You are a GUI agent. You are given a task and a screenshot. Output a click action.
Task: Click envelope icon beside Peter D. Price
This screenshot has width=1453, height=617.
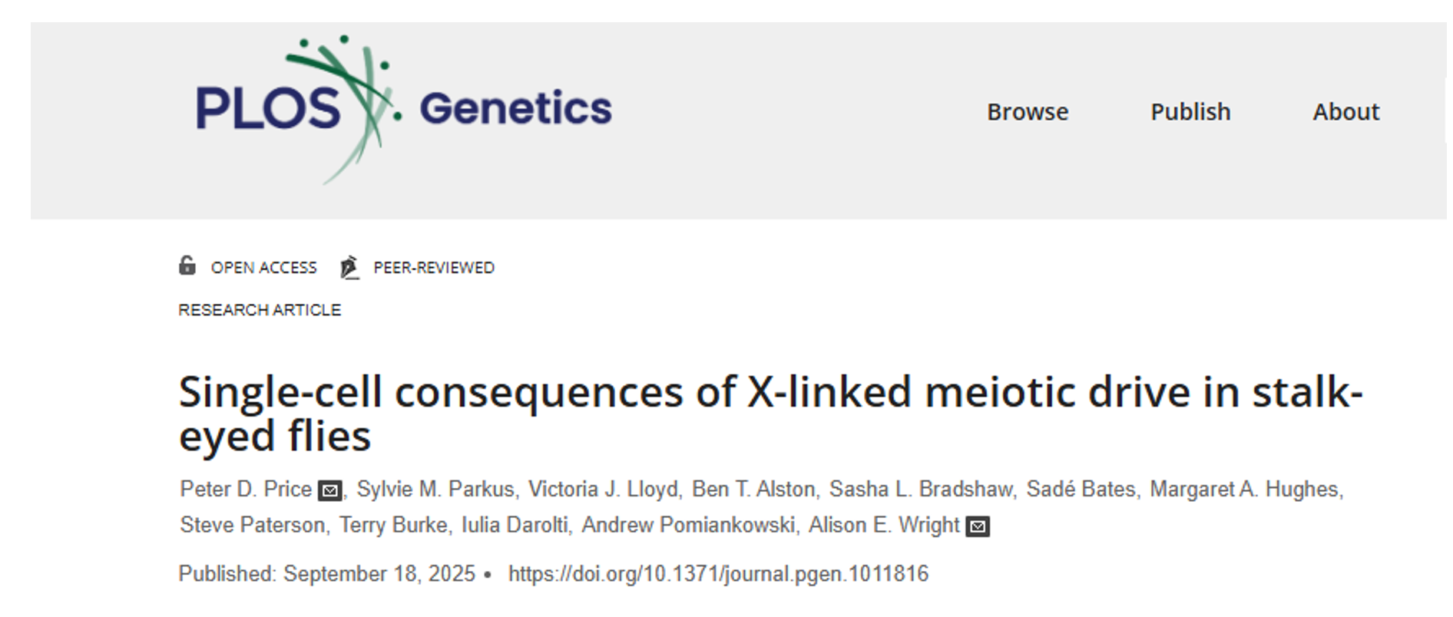point(330,490)
